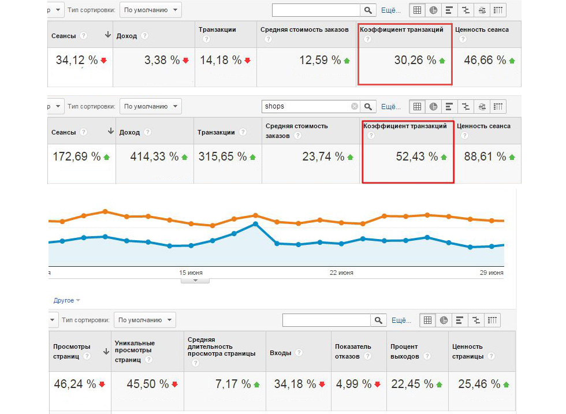The height and width of the screenshot is (414, 566).
Task: Open comparison view icon in top toolbar
Action: [466, 10]
